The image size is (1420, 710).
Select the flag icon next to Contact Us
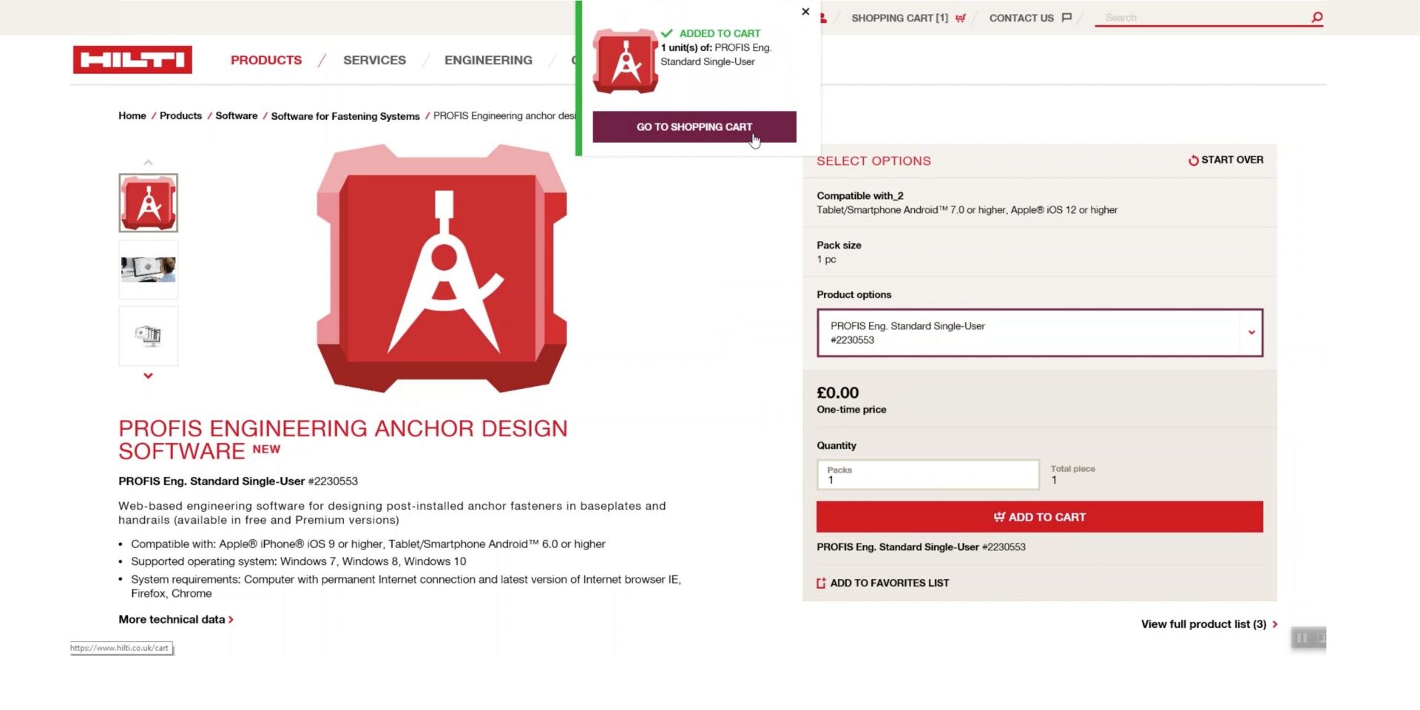1067,17
